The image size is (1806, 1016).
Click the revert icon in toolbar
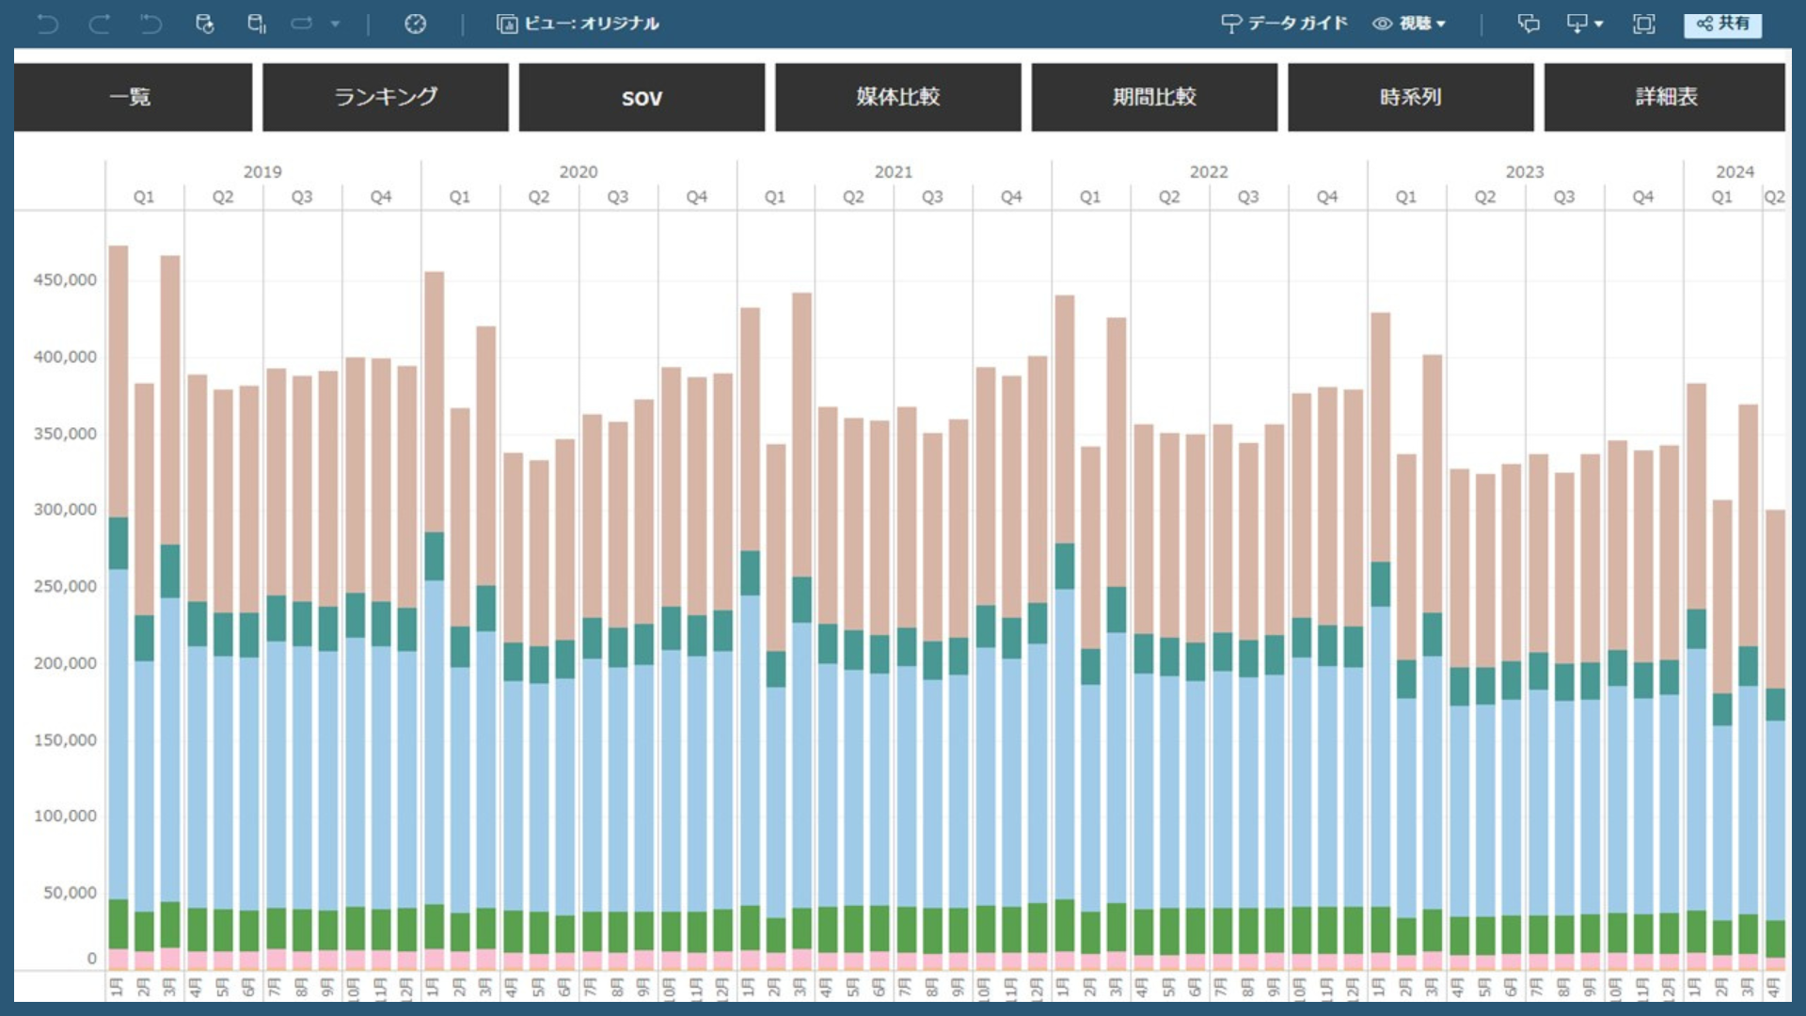point(150,24)
